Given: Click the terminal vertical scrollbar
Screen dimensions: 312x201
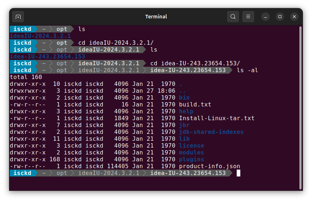Looking at the screenshot, I should [300, 108].
